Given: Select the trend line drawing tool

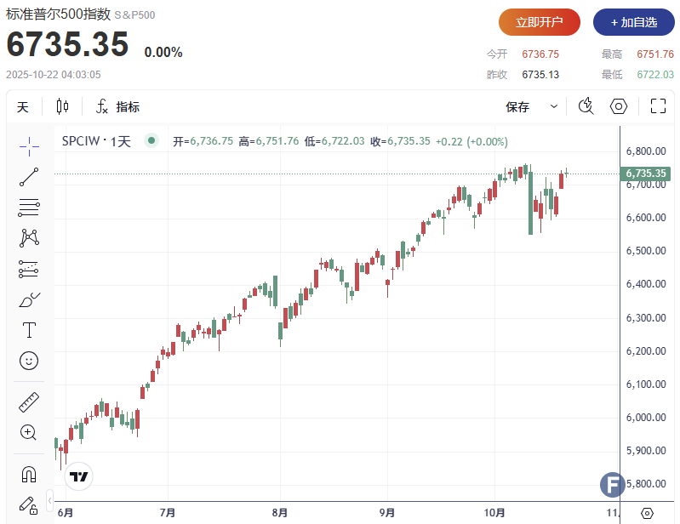Looking at the screenshot, I should pos(29,177).
